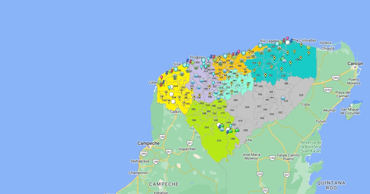The height and width of the screenshot is (194, 370).
Task: Select the Playa del Carmen label
Action: [x=343, y=94]
